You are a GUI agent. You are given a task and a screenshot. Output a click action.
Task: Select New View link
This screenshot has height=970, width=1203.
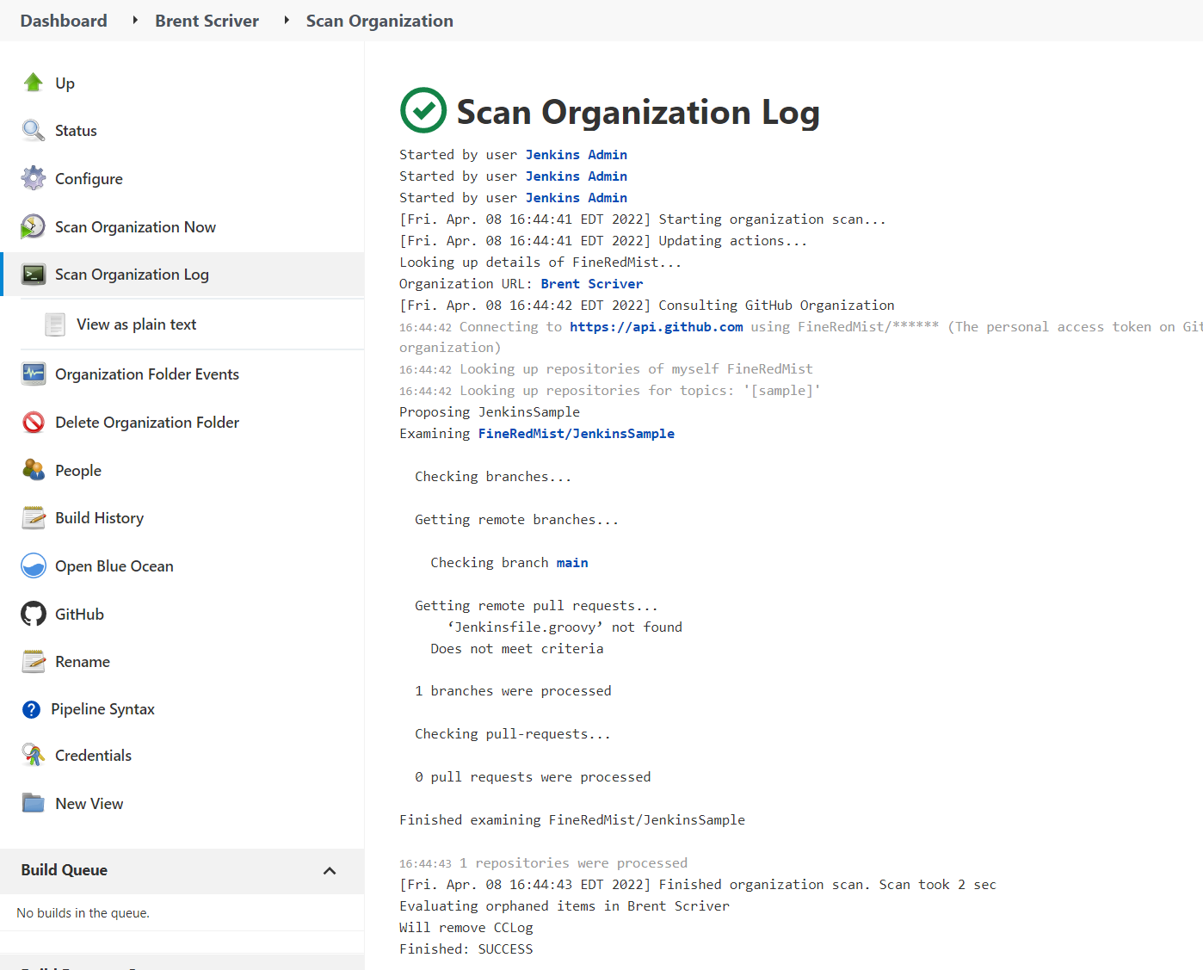coord(89,803)
